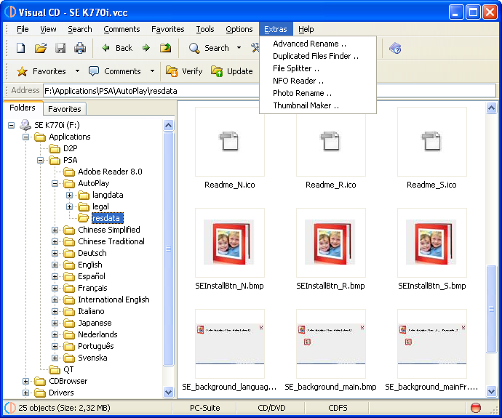Open the File menu
The image size is (502, 418).
[x=23, y=29]
